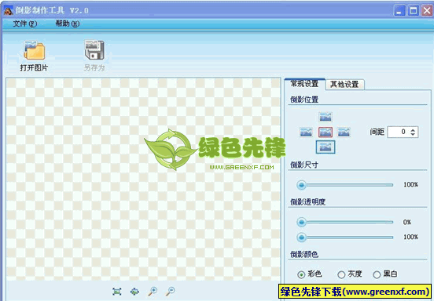
Task: Select the bottom reflection position icon
Action: (x=325, y=147)
